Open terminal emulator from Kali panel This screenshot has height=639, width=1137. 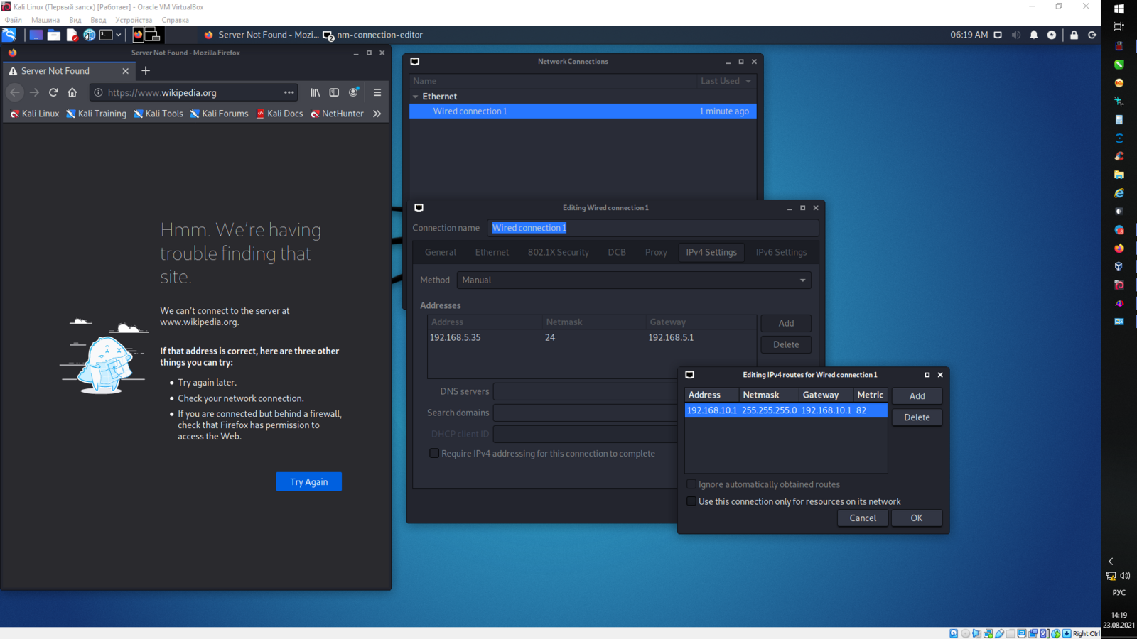pyautogui.click(x=106, y=35)
